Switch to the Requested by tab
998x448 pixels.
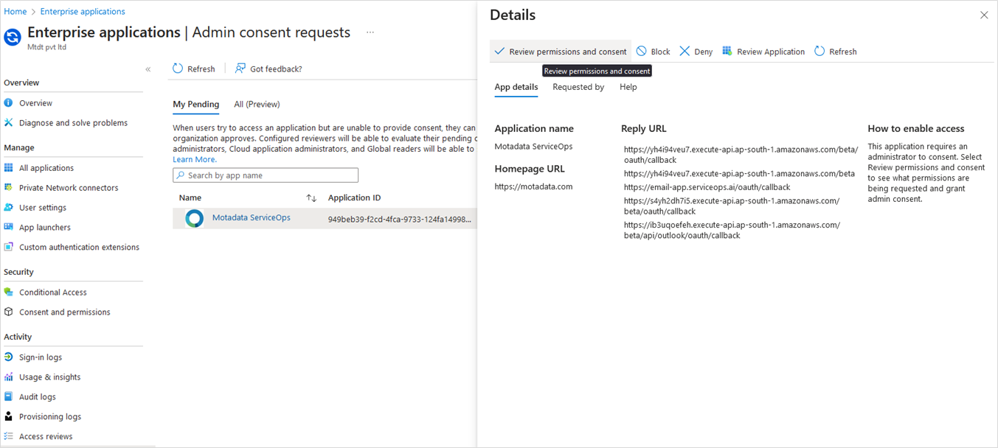(578, 87)
